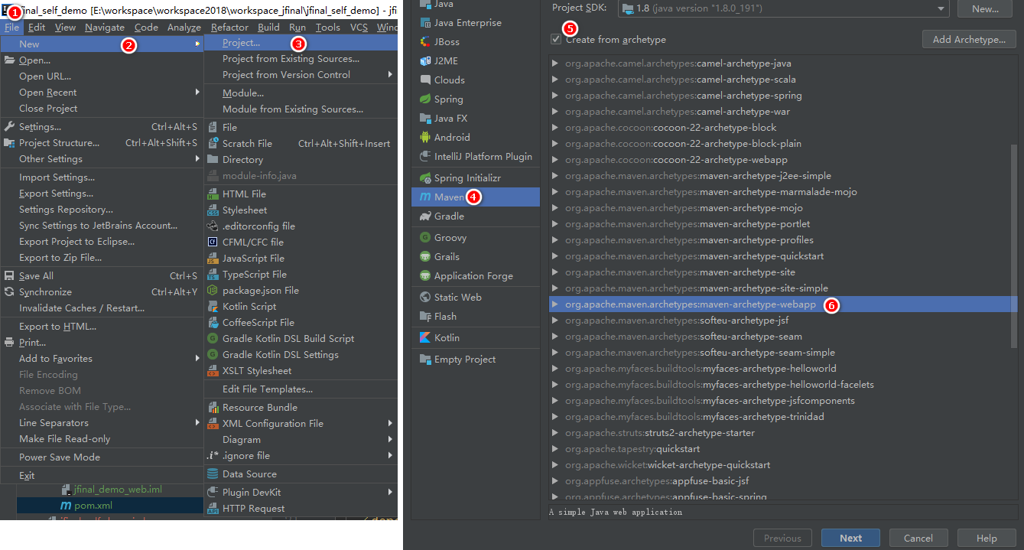Screen dimensions: 1024x550
Task: Click the Directory folder icon in submenu
Action: tap(213, 159)
